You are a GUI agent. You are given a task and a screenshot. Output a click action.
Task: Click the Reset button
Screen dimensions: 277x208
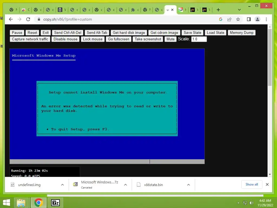(x=32, y=32)
